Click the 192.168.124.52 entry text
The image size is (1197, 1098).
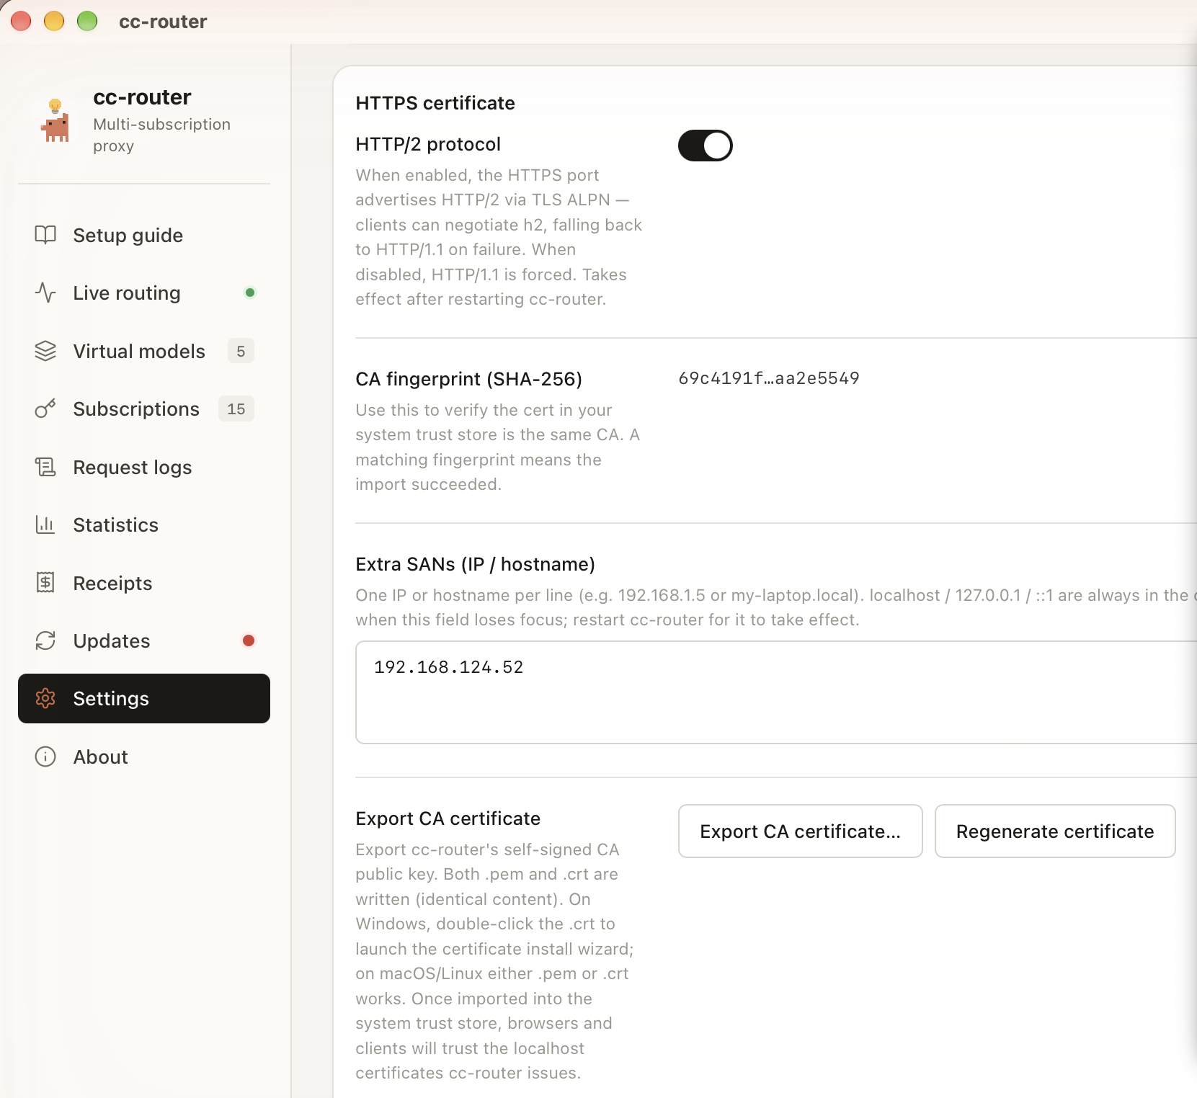[x=448, y=667]
